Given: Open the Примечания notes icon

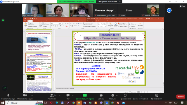Looking at the screenshot, I should pos(157,95).
